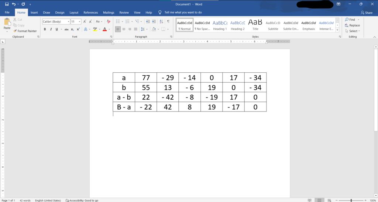Apply strikethrough formatting
Image resolution: width=378 pixels, height=202 pixels.
click(66, 29)
